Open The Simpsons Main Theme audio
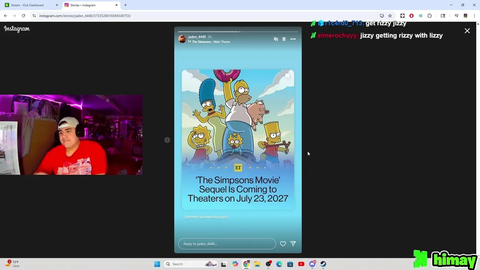The width and height of the screenshot is (480, 270). pyautogui.click(x=209, y=42)
